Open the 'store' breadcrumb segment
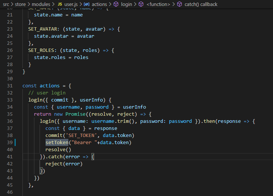The width and height of the screenshot is (273, 196). coord(20,4)
